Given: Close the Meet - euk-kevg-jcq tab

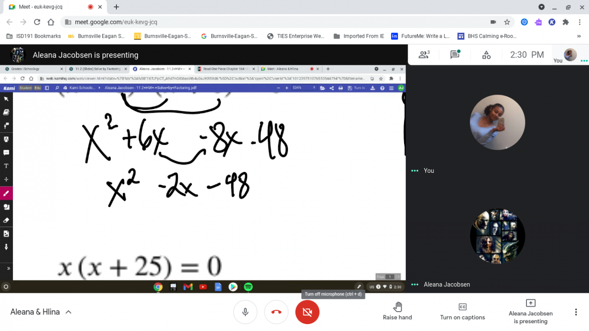Looking at the screenshot, I should [100, 7].
